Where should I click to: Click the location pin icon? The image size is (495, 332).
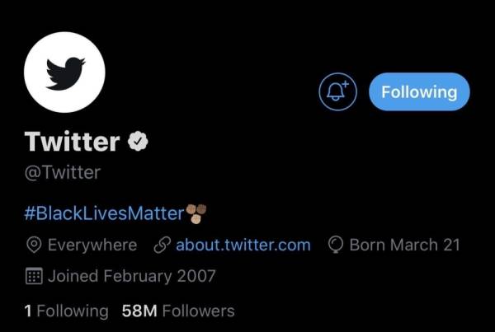[x=34, y=245]
